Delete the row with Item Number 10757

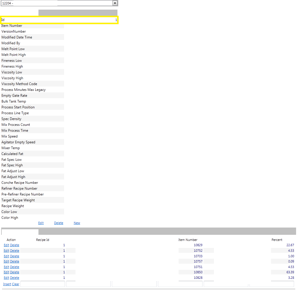(x=14, y=261)
